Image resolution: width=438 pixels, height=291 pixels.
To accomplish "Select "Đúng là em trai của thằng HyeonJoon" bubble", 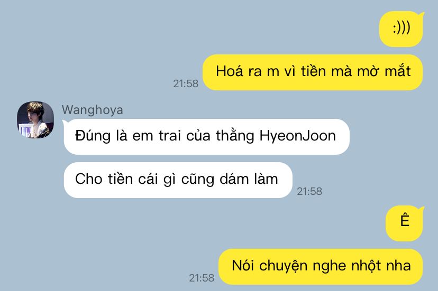I will pos(206,137).
